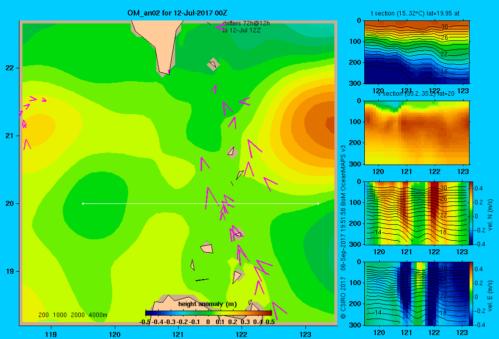The height and width of the screenshot is (339, 499).
Task: Click the title 'OM_an02 for 12-Jul-2017 00Z'
Action: 177,13
